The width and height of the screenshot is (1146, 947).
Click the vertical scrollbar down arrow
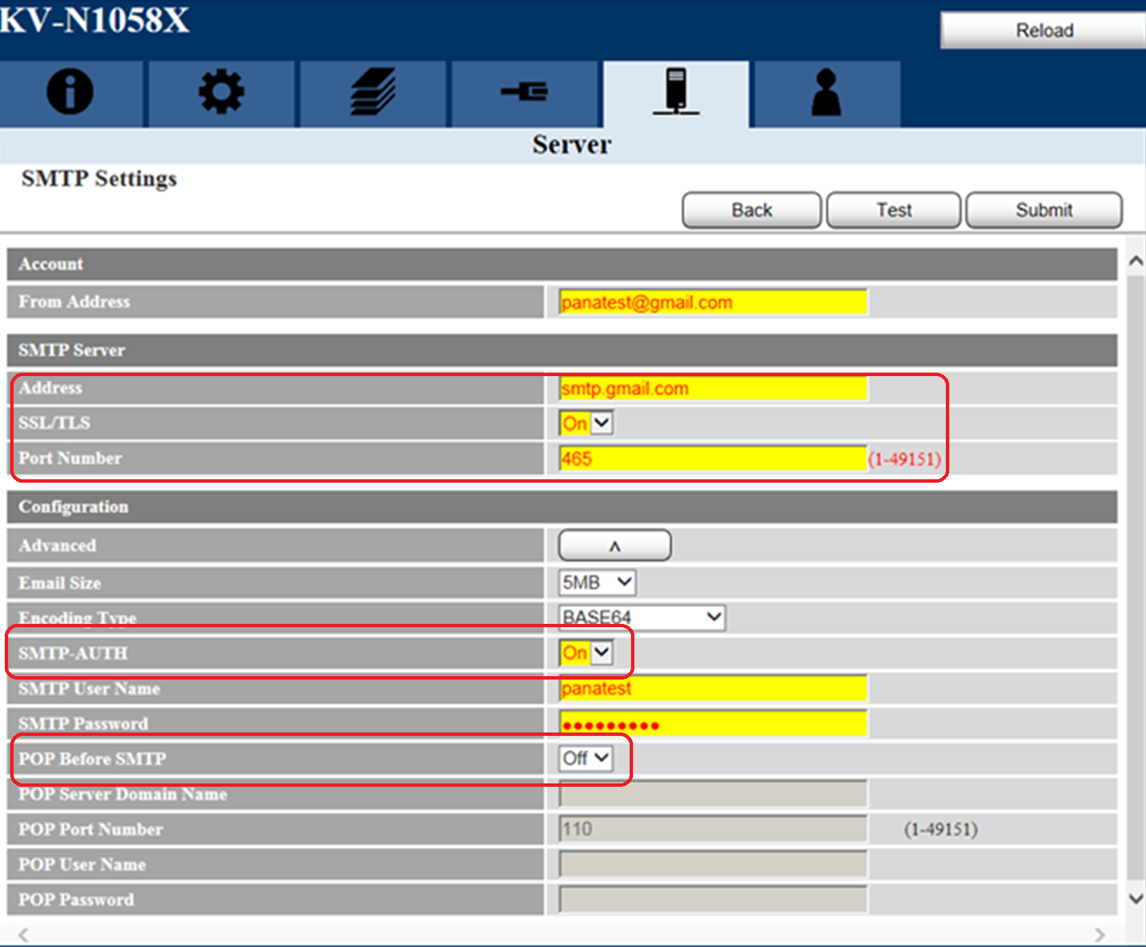click(x=1136, y=899)
